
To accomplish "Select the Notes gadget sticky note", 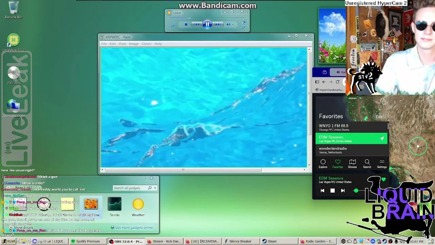I will pos(67,204).
